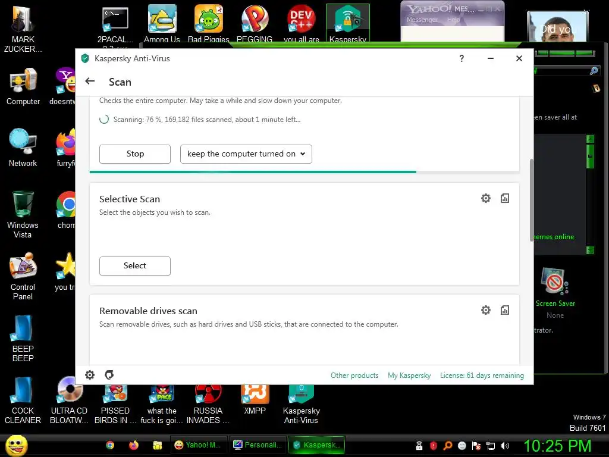Open the COCK CLEANER desktop icon

pyautogui.click(x=23, y=400)
